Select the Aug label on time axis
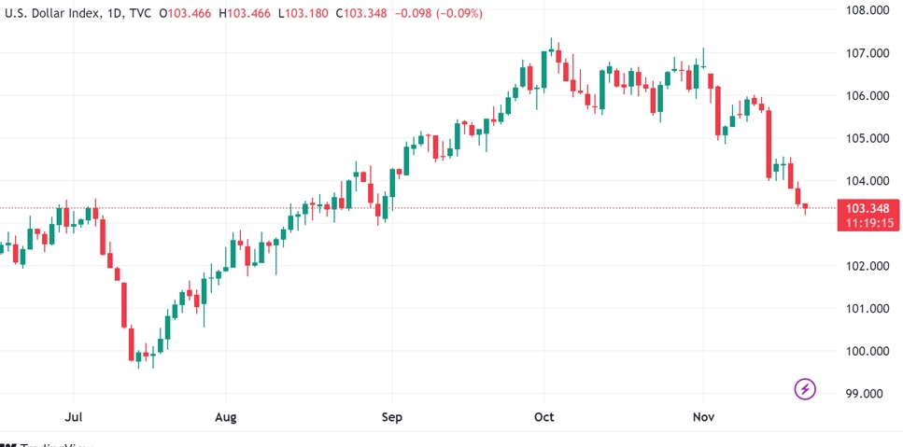The image size is (903, 447). [x=226, y=417]
